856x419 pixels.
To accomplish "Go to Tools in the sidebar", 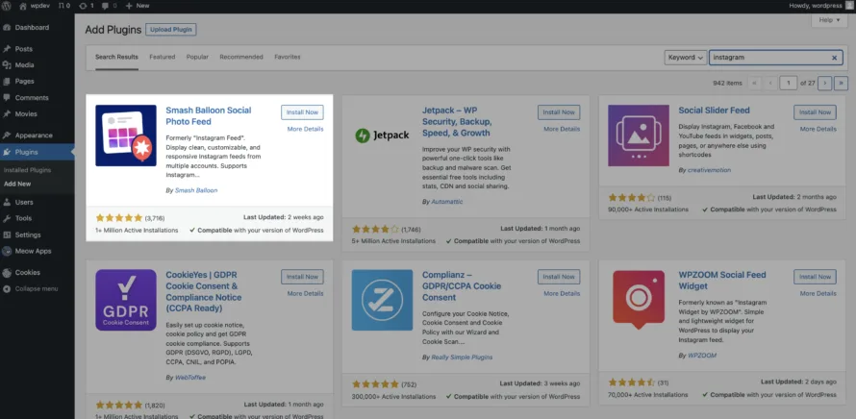I will click(x=23, y=218).
